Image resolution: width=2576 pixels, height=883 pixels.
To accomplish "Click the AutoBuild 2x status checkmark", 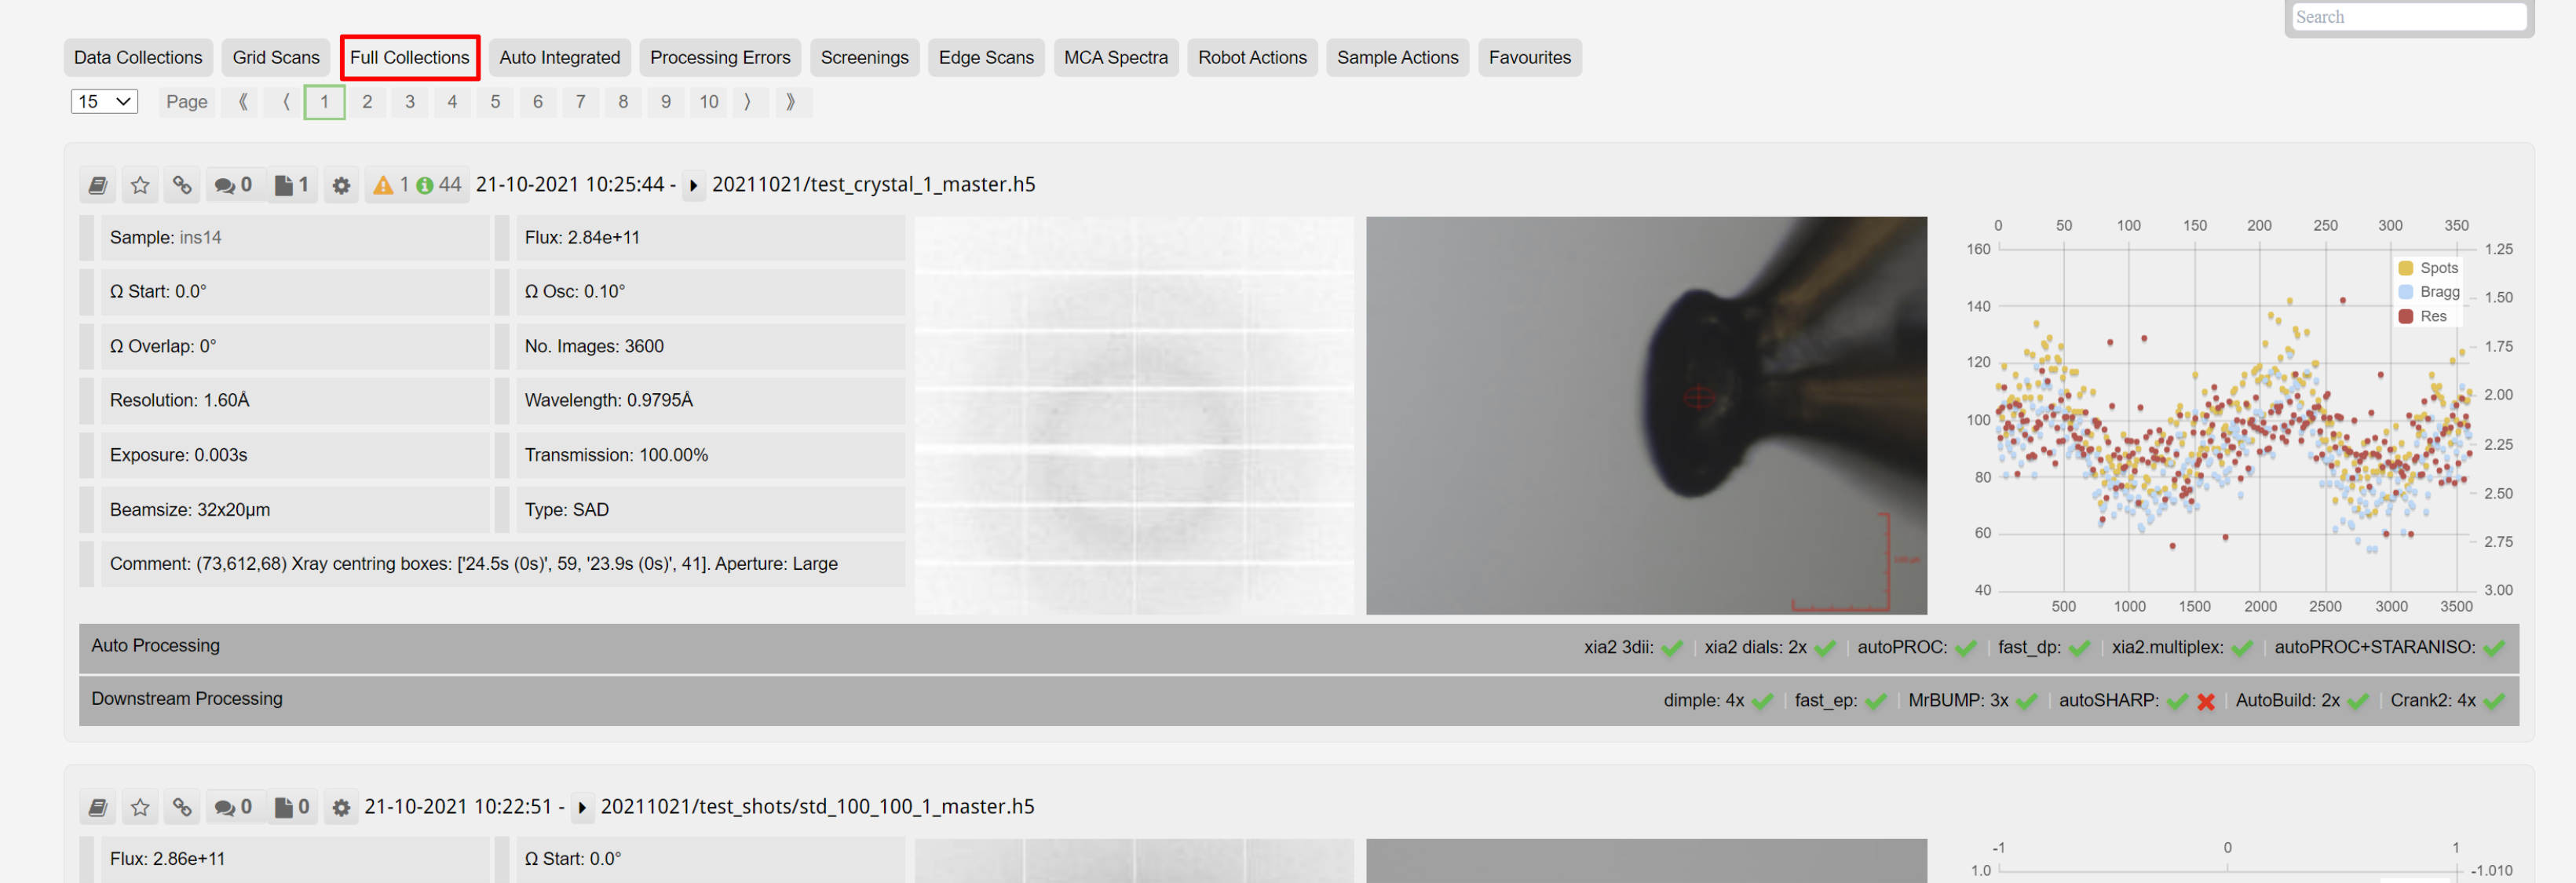I will click(2358, 701).
